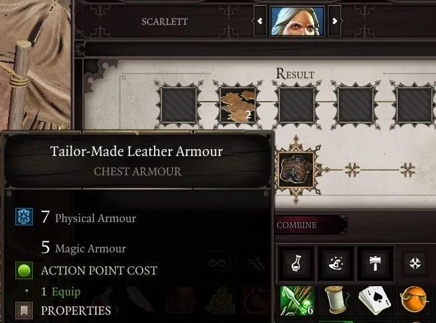The height and width of the screenshot is (323, 436).
Task: Select the previous character arrow
Action: (260, 21)
